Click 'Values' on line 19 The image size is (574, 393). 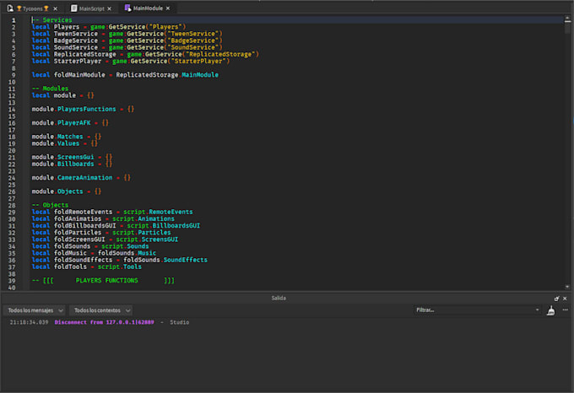68,143
